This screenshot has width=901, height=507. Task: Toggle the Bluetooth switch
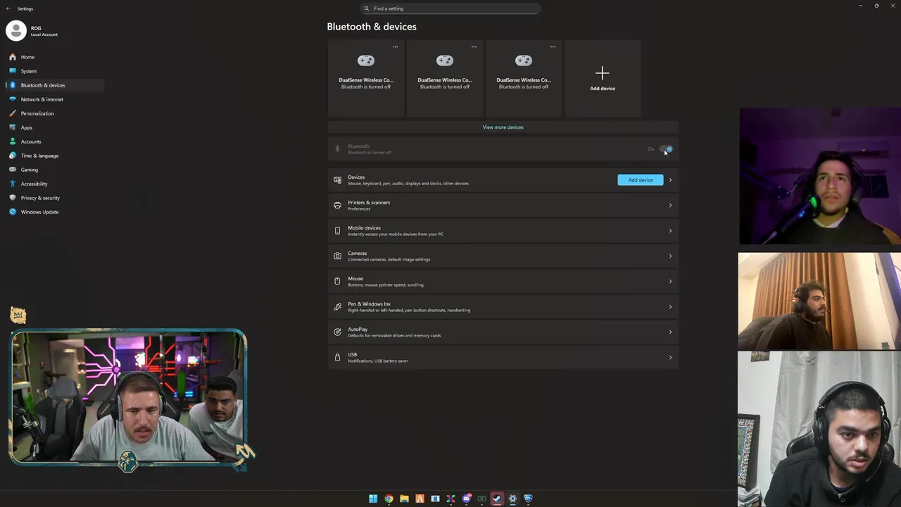(666, 149)
